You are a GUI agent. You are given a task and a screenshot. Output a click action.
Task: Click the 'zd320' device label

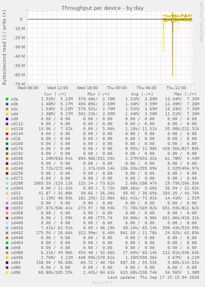[x=17, y=198]
